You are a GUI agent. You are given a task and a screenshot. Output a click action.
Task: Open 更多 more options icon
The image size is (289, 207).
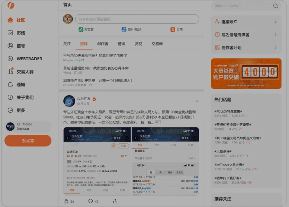[10, 110]
